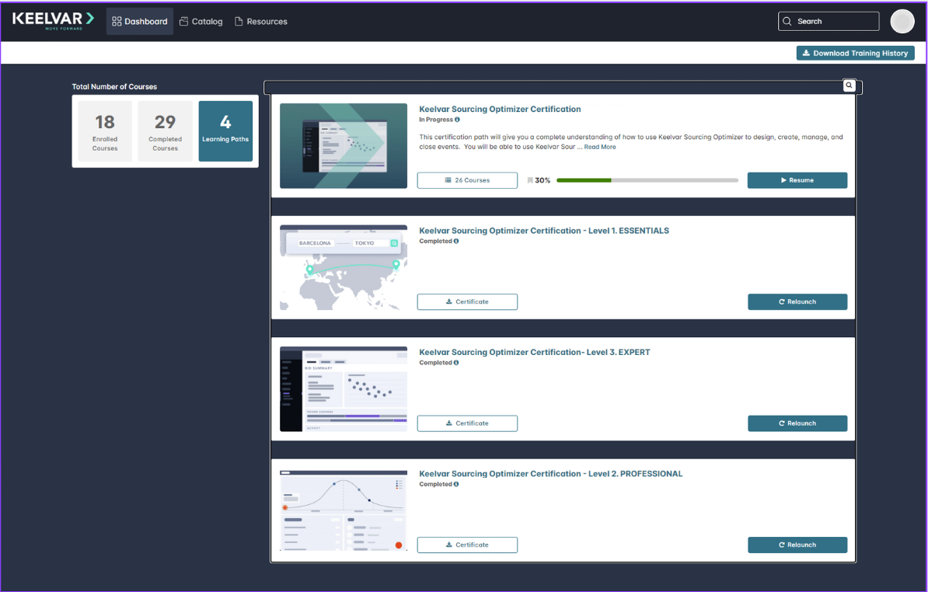The image size is (928, 592).
Task: Open the Sourcing Optimizer Certification thumbnail
Action: [344, 146]
